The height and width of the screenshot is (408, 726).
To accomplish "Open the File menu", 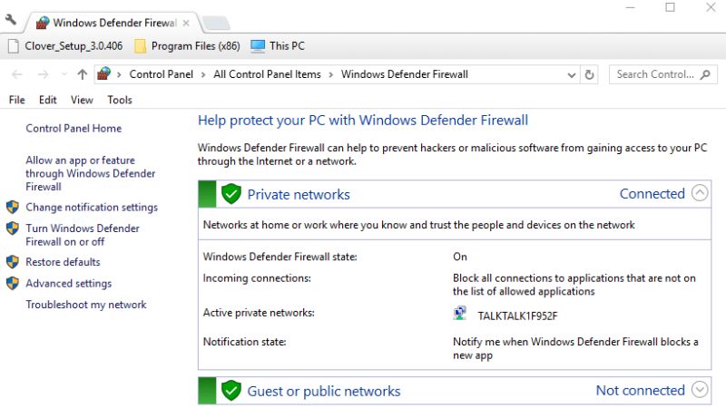I will (x=16, y=100).
